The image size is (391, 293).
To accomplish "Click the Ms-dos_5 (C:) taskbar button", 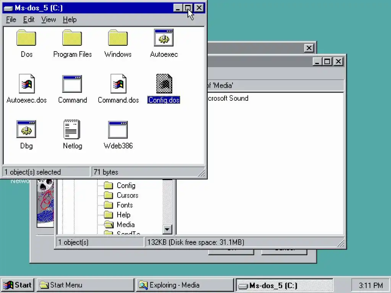I will click(x=284, y=285).
